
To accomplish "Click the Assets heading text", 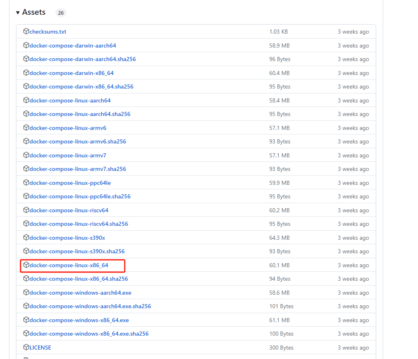I will point(34,12).
